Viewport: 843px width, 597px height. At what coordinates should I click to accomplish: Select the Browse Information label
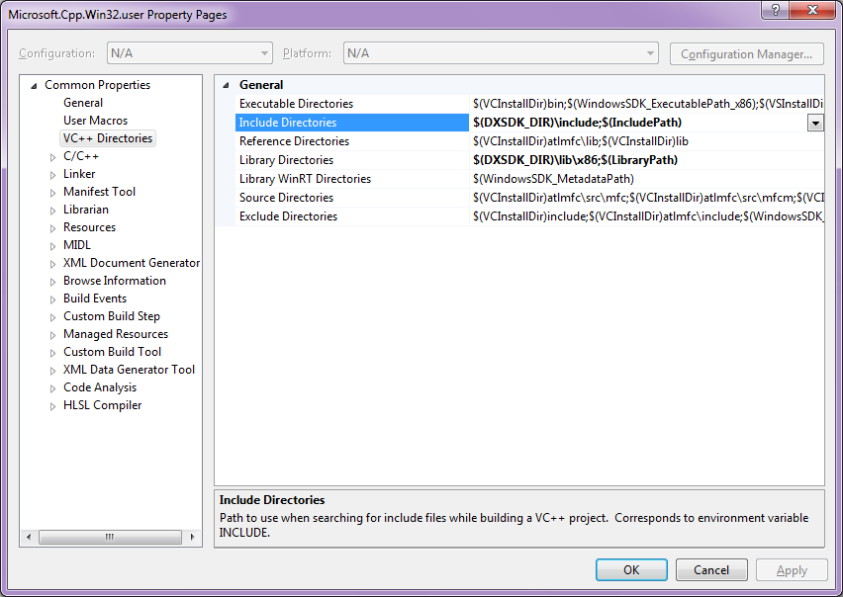pyautogui.click(x=115, y=281)
